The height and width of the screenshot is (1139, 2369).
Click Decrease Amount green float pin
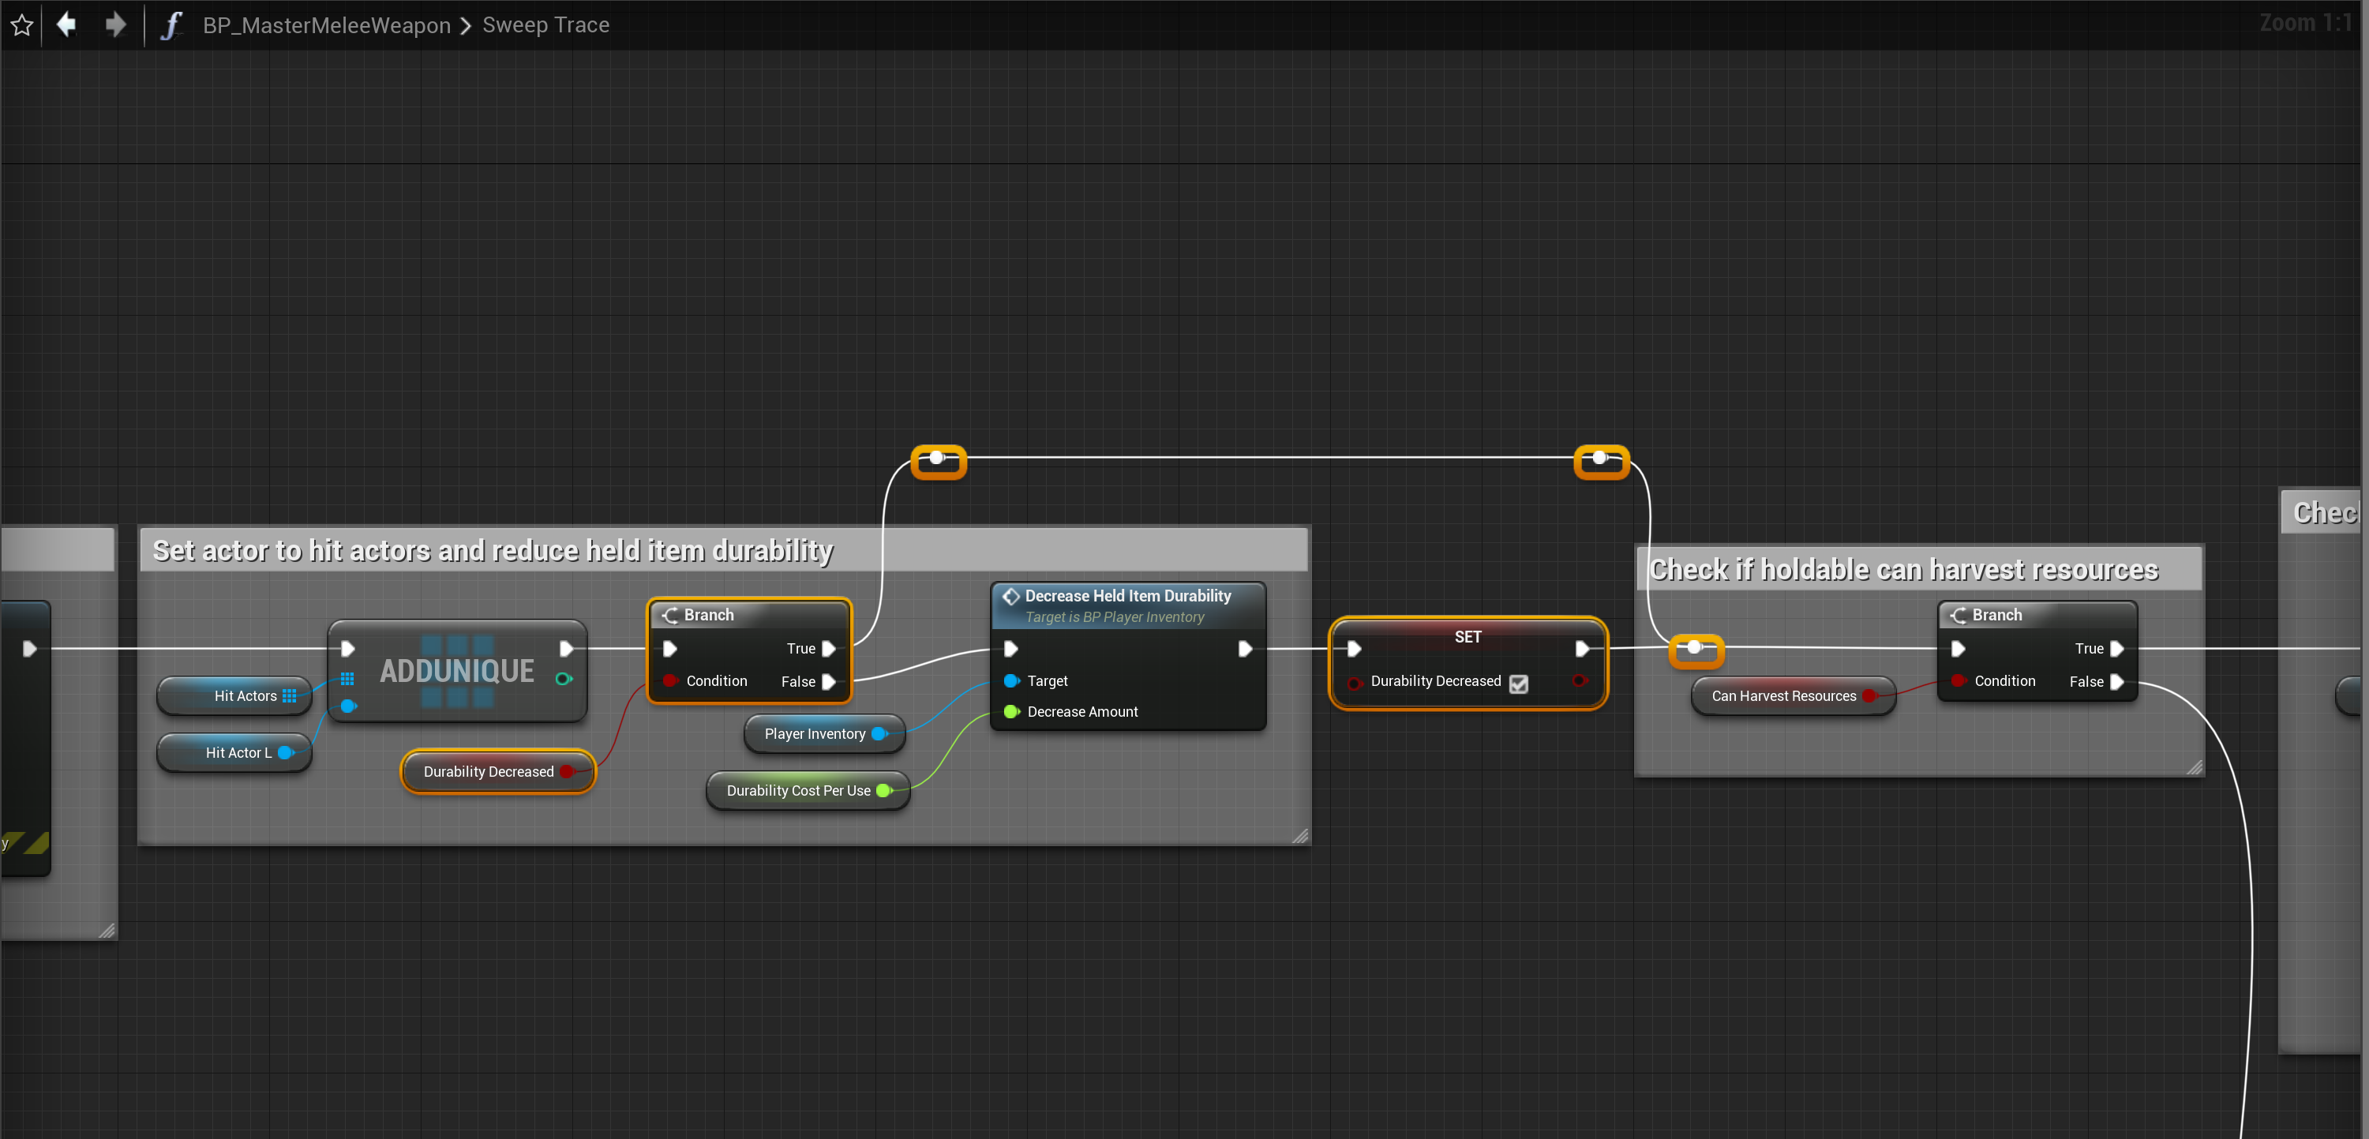(1010, 711)
